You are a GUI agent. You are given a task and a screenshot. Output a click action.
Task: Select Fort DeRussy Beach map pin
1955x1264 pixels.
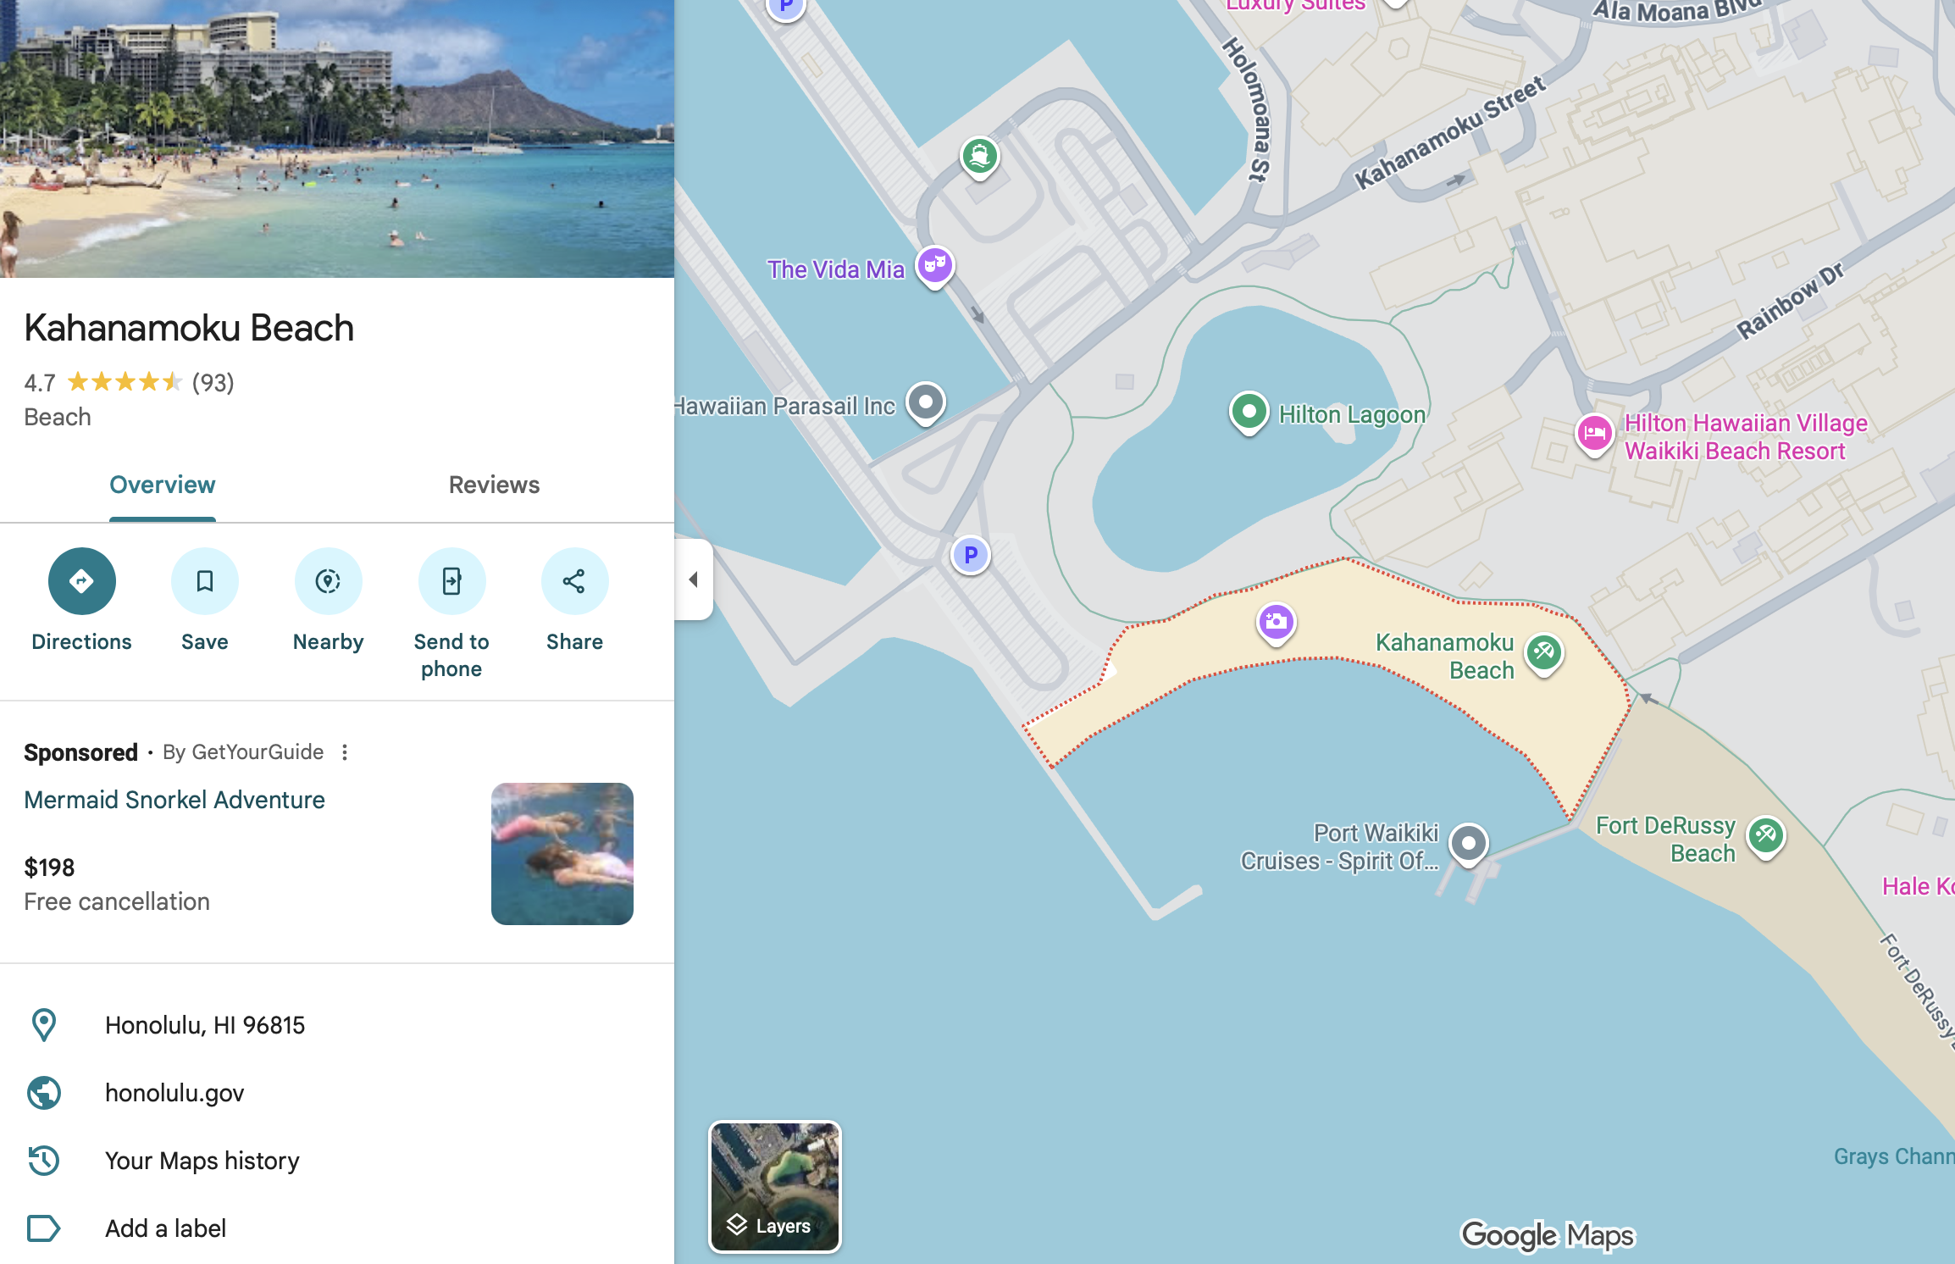tap(1766, 836)
